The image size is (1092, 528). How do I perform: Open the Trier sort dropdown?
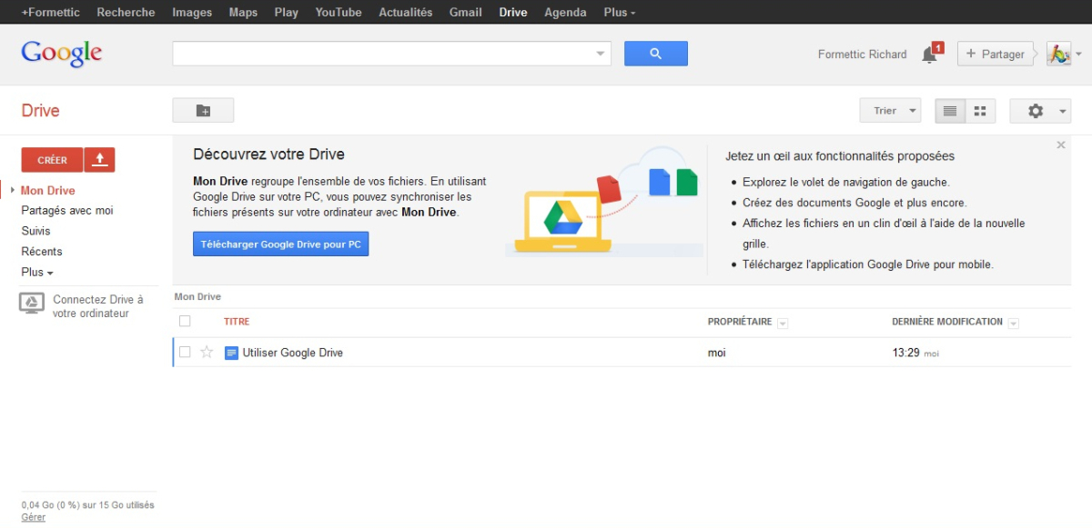point(889,109)
